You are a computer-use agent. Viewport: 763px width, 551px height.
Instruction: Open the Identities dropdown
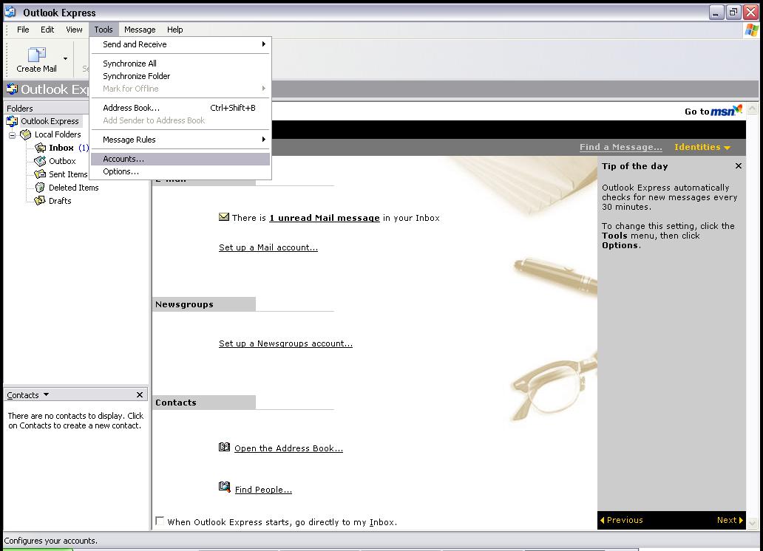tap(702, 147)
